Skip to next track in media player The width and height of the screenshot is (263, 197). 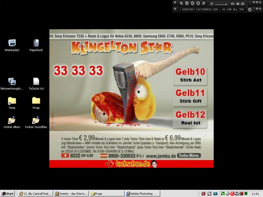(x=203, y=3)
